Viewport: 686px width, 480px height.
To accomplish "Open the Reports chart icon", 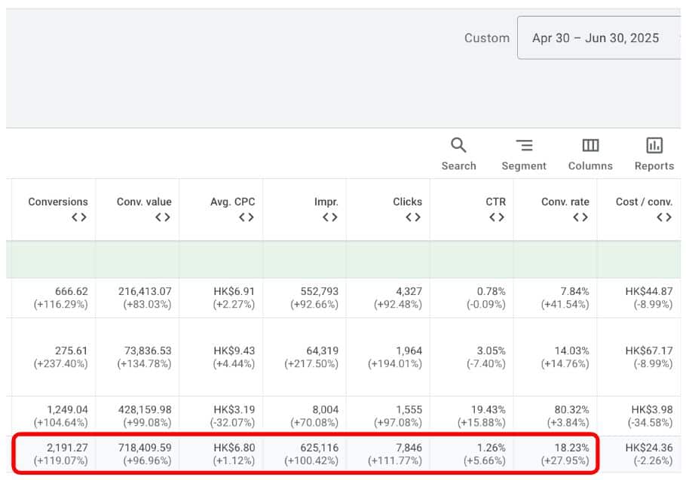I will [x=654, y=145].
